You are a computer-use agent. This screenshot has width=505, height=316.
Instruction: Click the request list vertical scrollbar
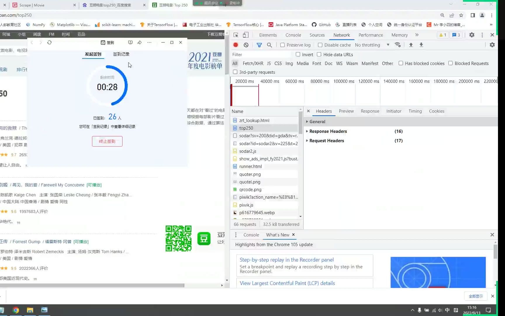click(300, 123)
